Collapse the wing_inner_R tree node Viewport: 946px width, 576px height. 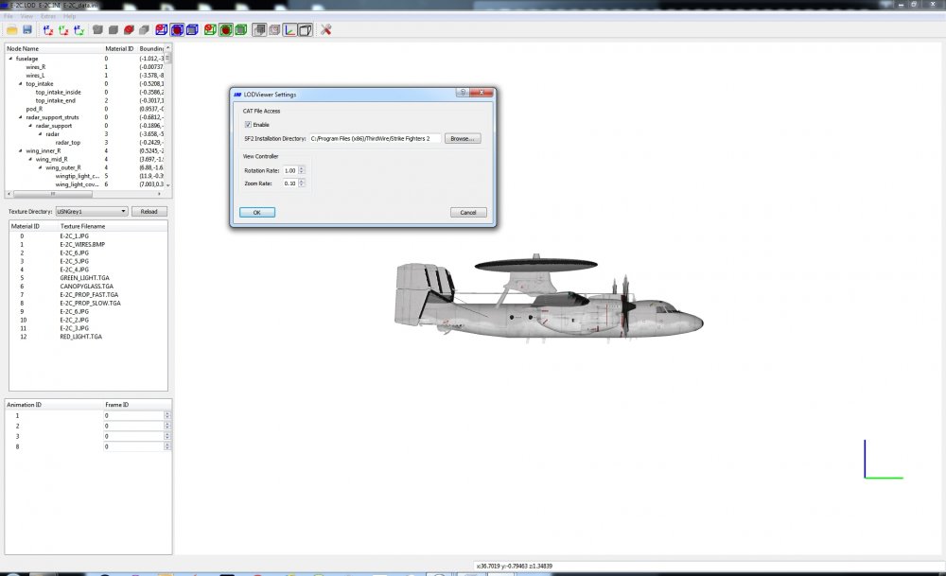point(21,150)
